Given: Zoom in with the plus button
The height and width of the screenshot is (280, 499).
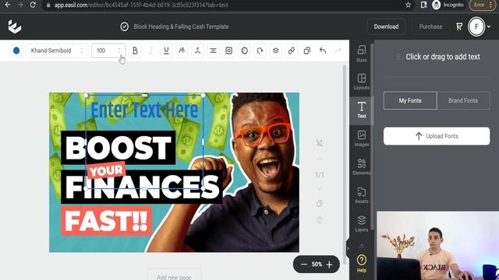Looking at the screenshot, I should (x=329, y=264).
